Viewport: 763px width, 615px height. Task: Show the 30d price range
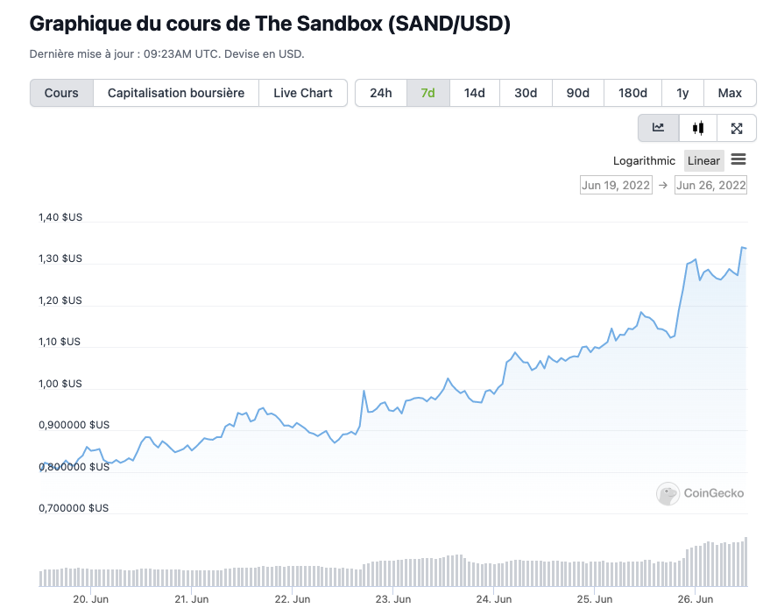(x=526, y=93)
